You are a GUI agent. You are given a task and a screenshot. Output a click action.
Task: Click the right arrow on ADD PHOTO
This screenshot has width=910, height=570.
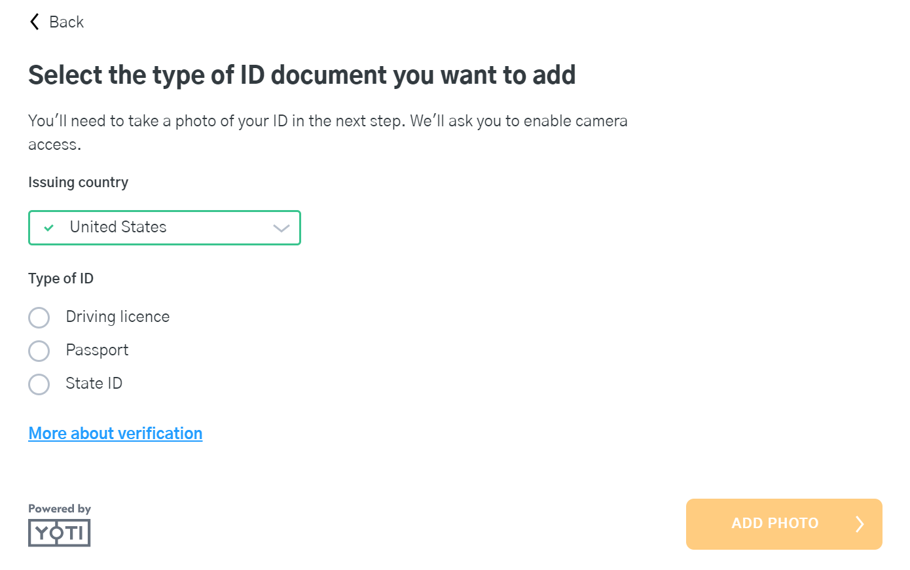point(860,524)
